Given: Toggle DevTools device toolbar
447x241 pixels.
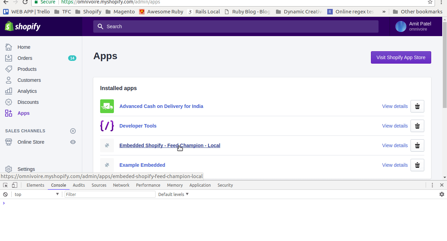Looking at the screenshot, I should (14, 185).
